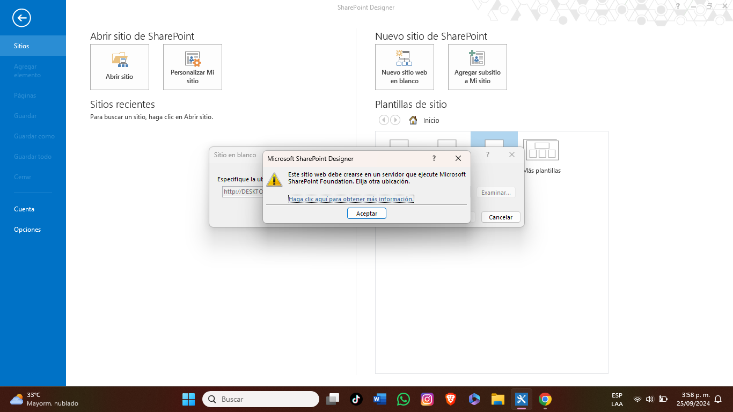Click Aceptar in the warning dialog

(x=366, y=214)
